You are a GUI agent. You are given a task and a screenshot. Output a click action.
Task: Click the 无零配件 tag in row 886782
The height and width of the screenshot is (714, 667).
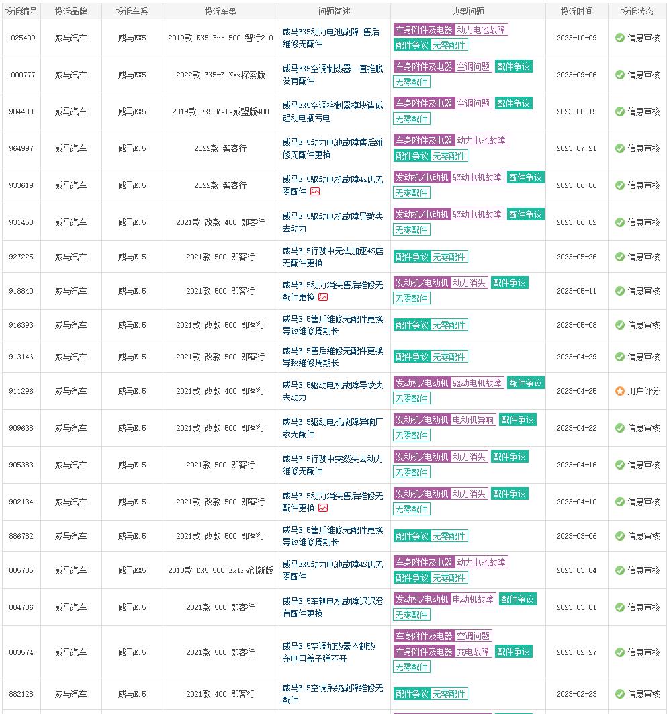point(449,536)
